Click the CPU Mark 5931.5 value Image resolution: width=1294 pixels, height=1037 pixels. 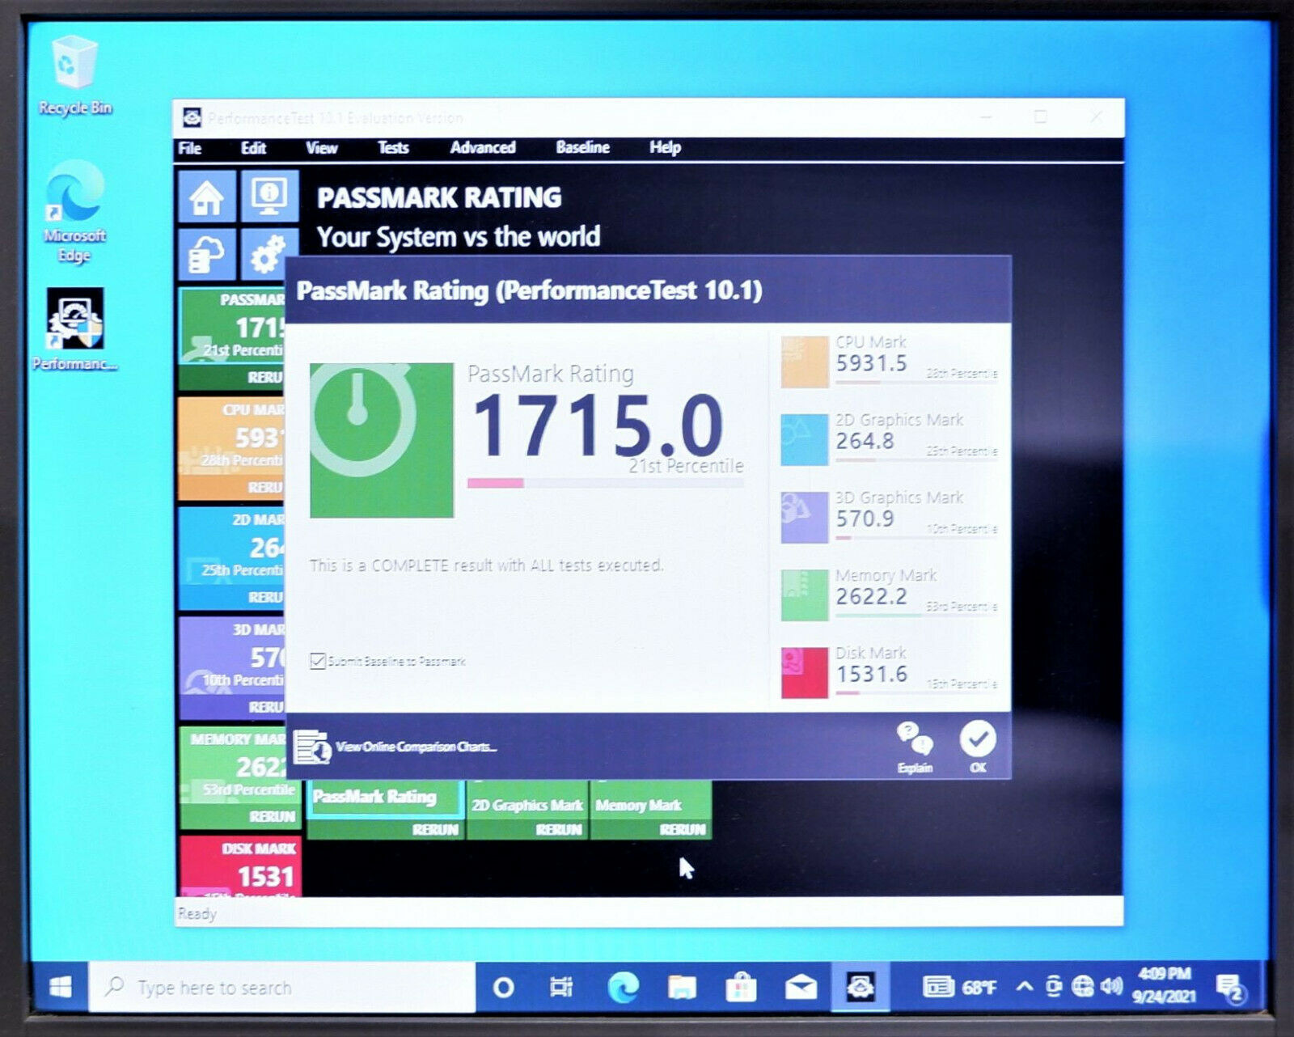[x=871, y=364]
